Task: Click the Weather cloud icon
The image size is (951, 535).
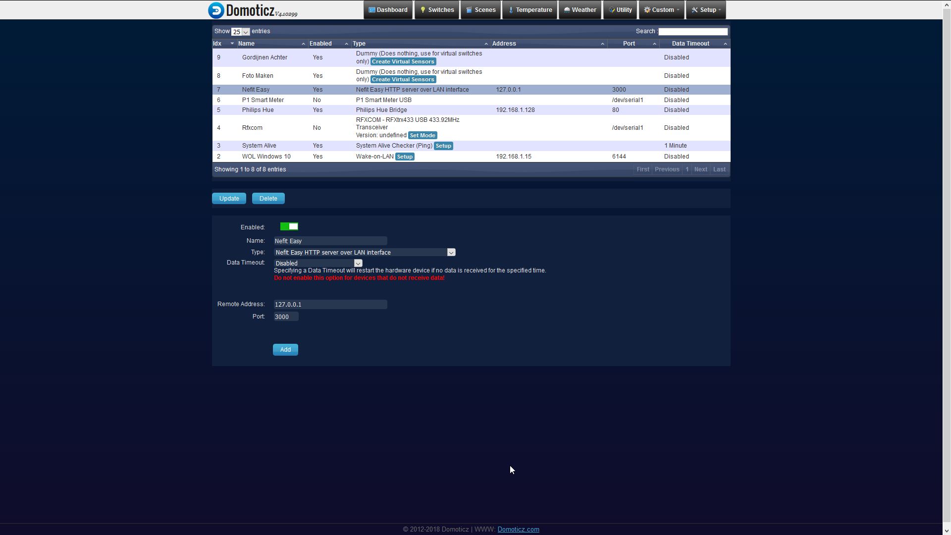Action: tap(567, 10)
